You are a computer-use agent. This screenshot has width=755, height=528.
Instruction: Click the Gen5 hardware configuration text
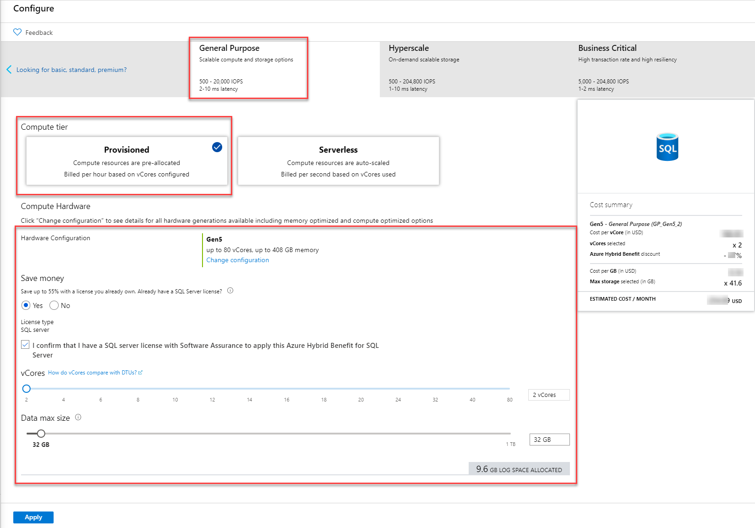point(214,239)
